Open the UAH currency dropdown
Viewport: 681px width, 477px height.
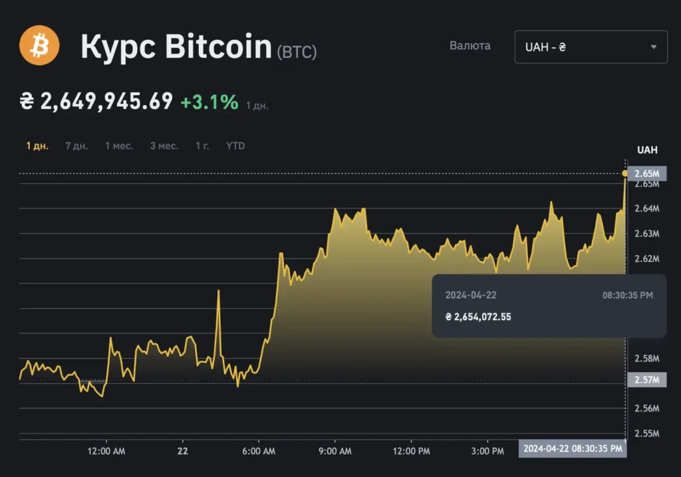[591, 47]
